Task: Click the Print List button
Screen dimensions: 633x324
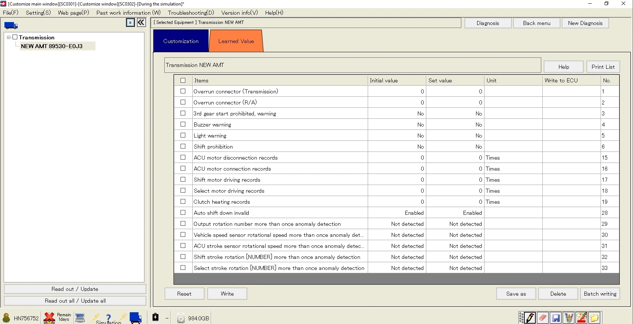Action: point(603,67)
